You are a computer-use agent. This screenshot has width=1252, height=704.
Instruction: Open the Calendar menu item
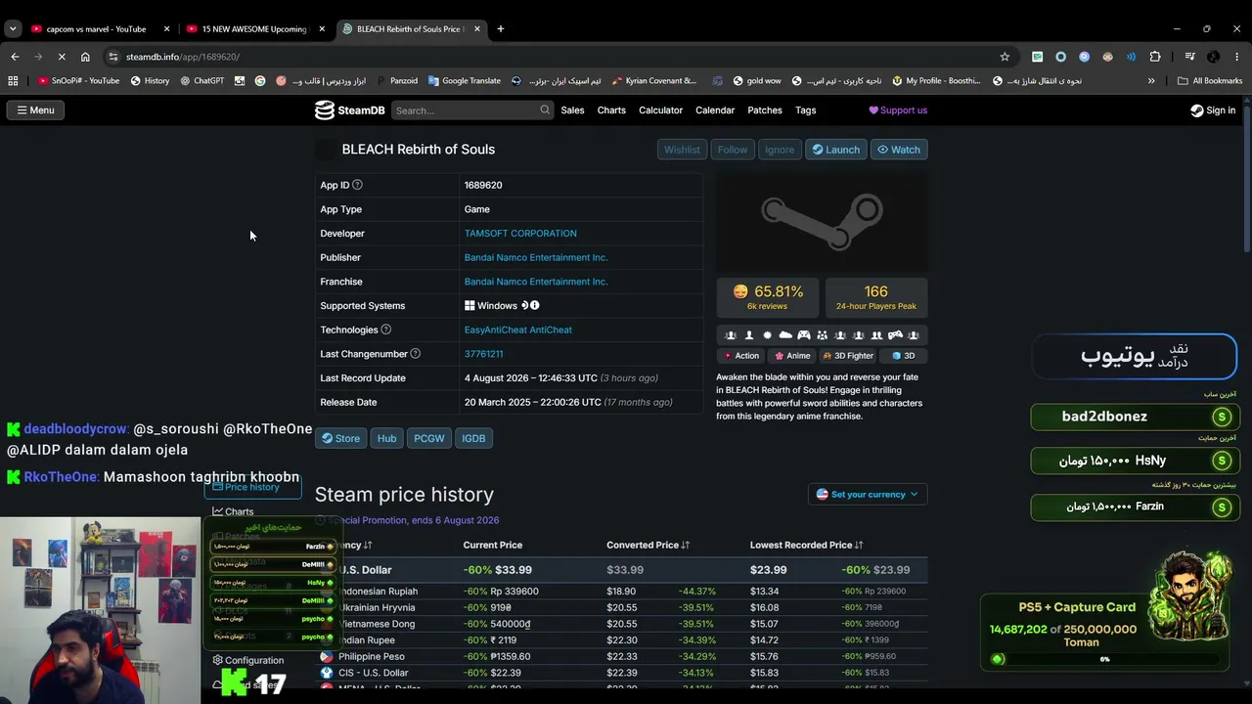point(715,110)
